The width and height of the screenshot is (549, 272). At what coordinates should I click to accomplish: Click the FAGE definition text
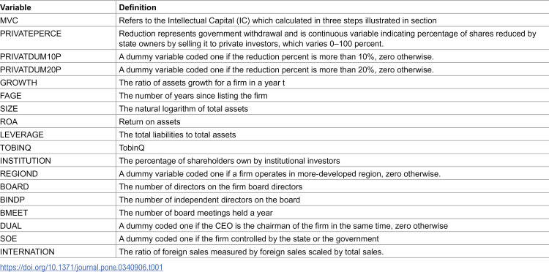193,96
